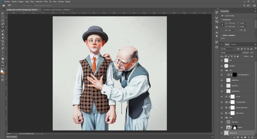Select the Lasso tool
Viewport: 257px width, 139px height.
click(x=3, y=20)
